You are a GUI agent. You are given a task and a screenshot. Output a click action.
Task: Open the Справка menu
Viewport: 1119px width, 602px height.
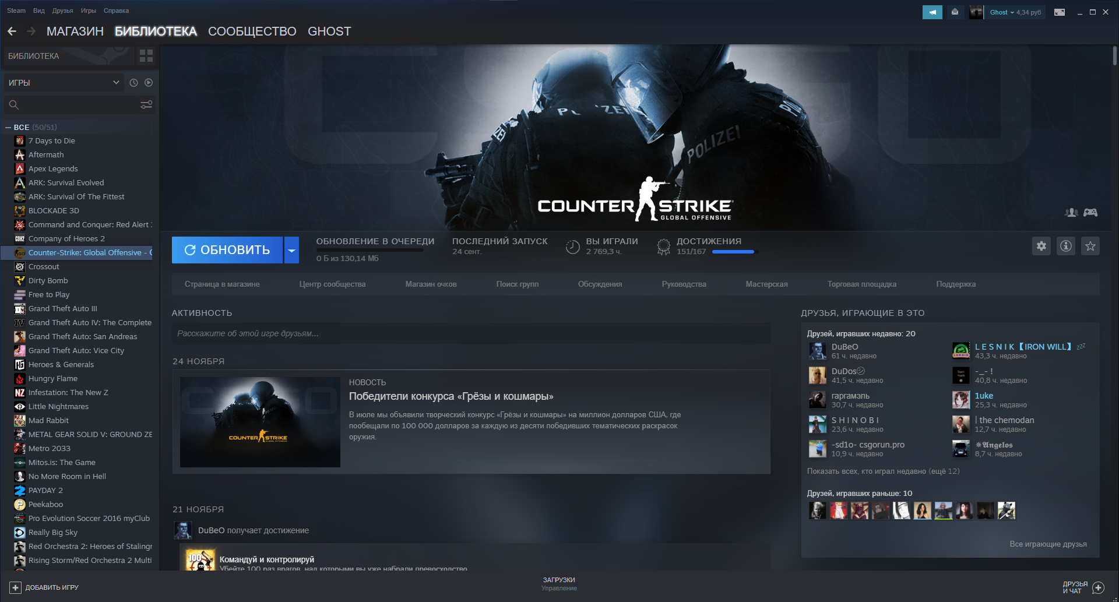click(x=116, y=10)
